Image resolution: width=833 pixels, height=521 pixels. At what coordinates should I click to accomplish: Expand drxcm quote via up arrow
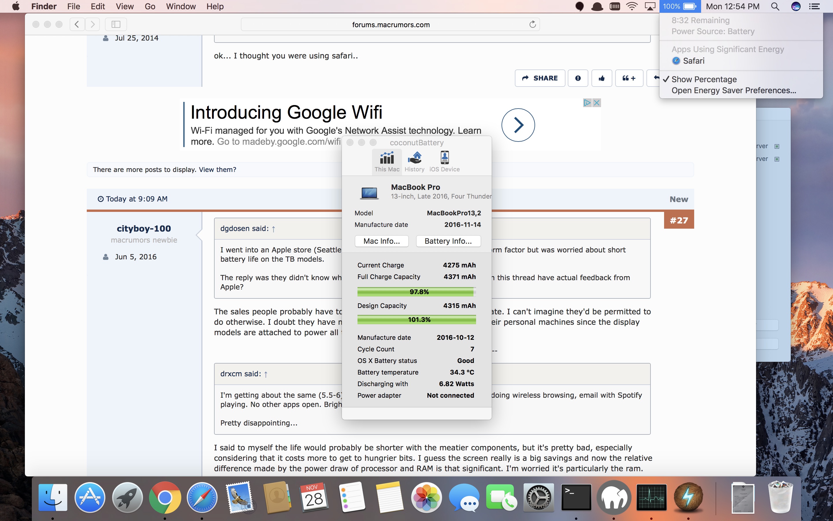(266, 374)
